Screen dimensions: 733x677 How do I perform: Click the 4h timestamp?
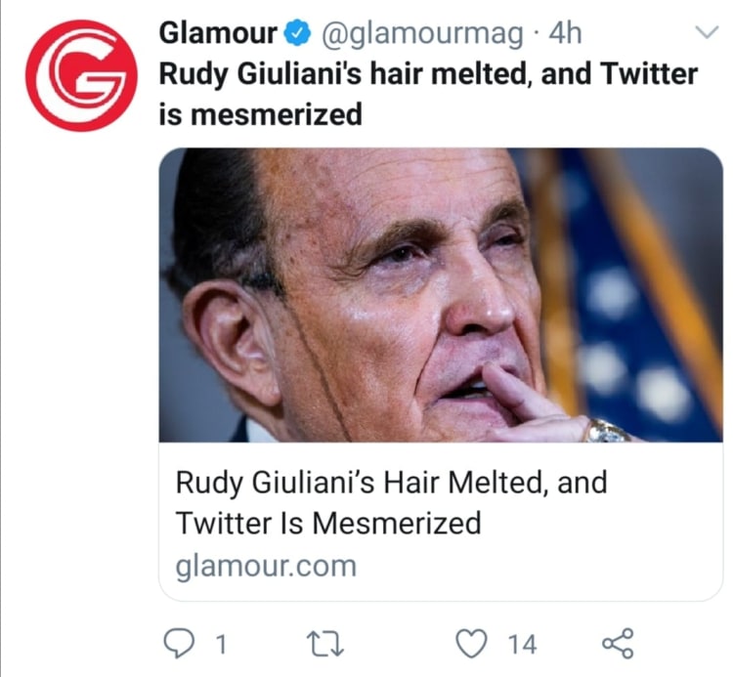point(565,34)
